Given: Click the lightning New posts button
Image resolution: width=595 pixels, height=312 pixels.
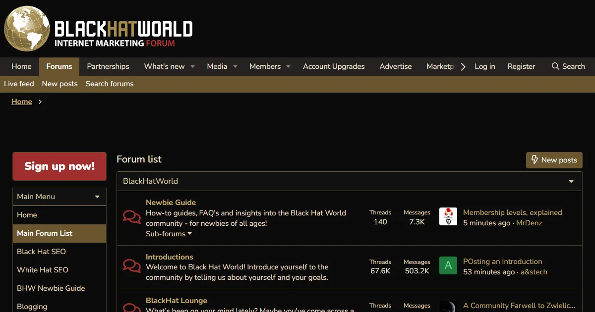Looking at the screenshot, I should 554,160.
